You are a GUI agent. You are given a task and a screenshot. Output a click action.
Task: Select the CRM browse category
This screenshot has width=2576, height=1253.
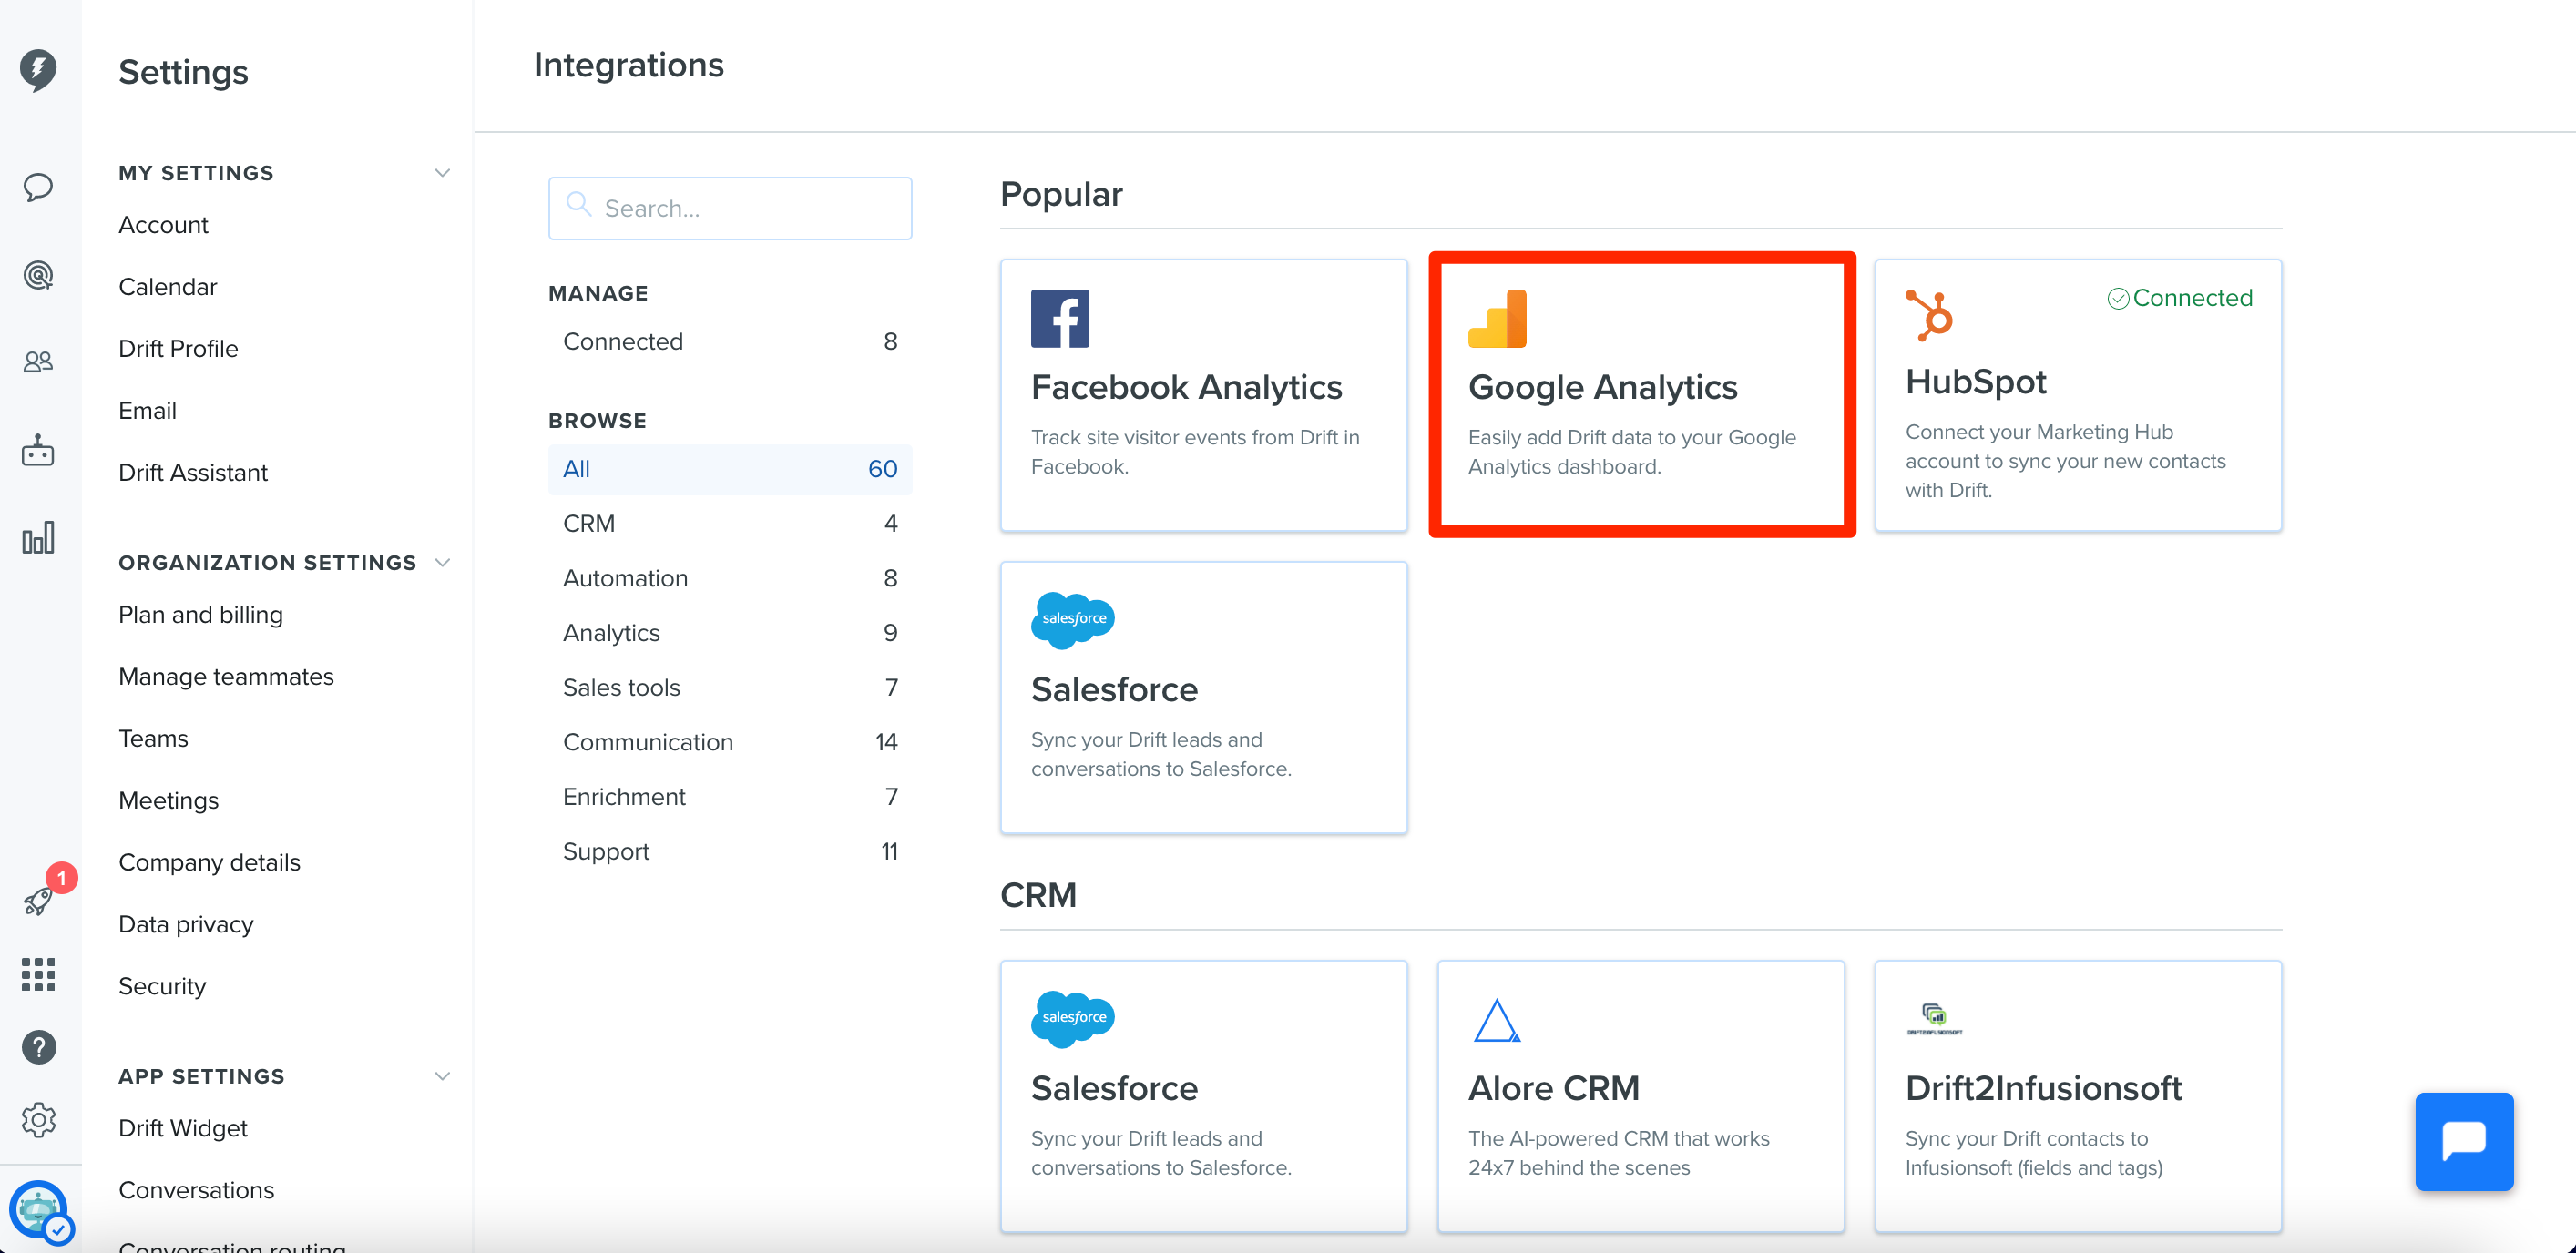[730, 524]
